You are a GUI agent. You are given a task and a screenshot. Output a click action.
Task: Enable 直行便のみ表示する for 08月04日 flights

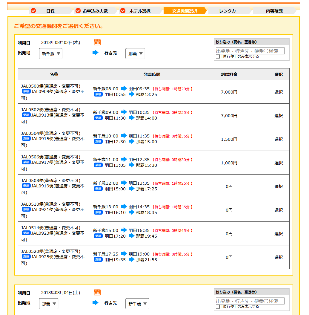point(218,307)
